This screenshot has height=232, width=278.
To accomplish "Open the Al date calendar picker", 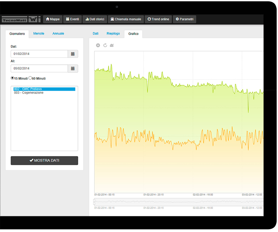I will (x=73, y=69).
